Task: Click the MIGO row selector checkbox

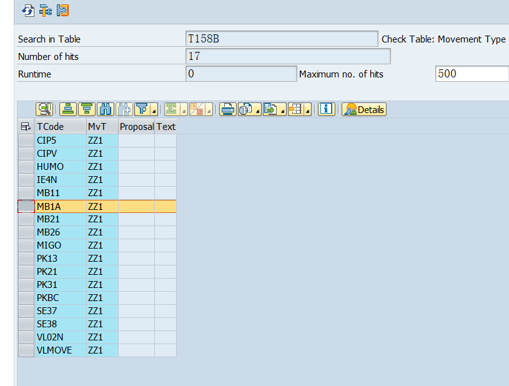Action: (x=25, y=245)
